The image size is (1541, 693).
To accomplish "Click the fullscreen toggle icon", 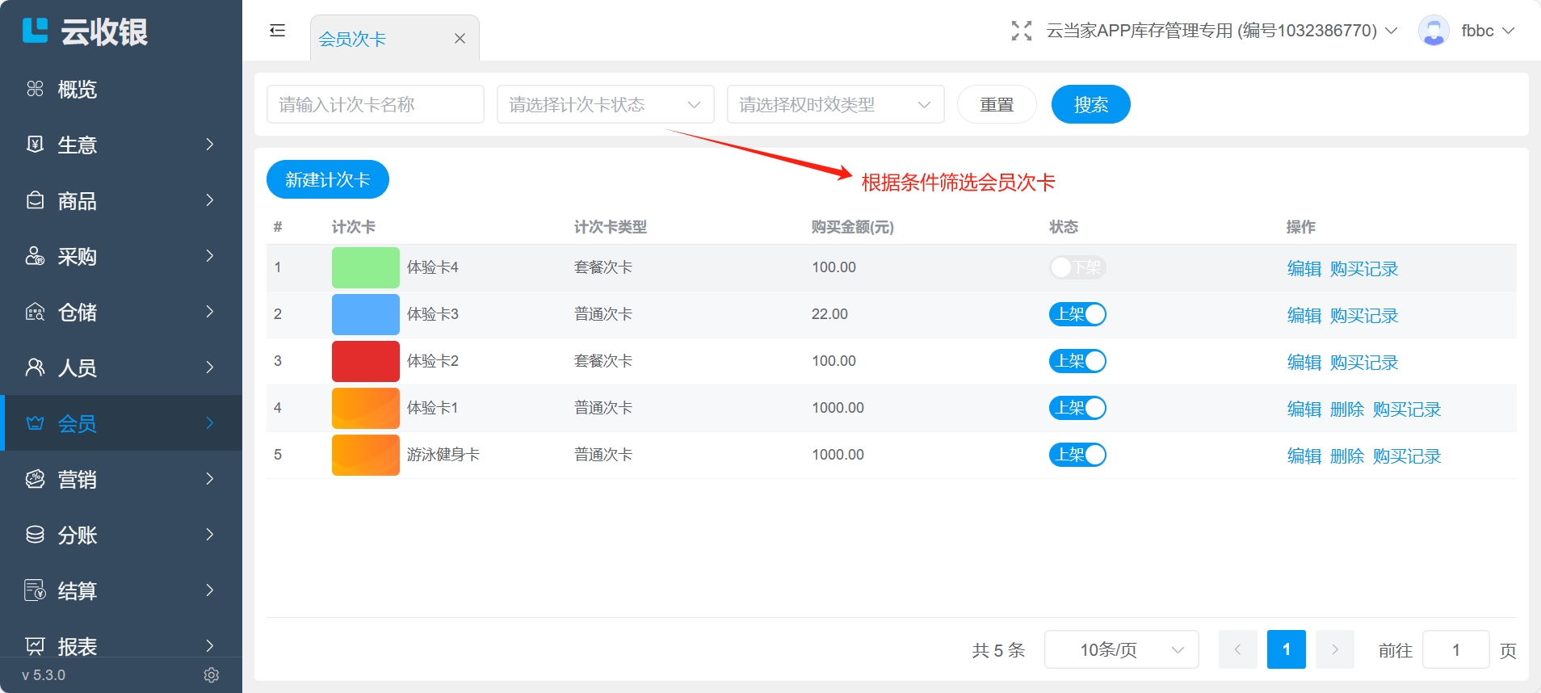I will (1021, 31).
